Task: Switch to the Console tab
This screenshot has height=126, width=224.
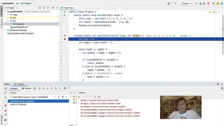Action: tap(27, 89)
